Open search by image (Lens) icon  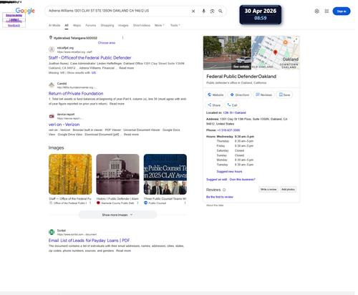(212, 11)
